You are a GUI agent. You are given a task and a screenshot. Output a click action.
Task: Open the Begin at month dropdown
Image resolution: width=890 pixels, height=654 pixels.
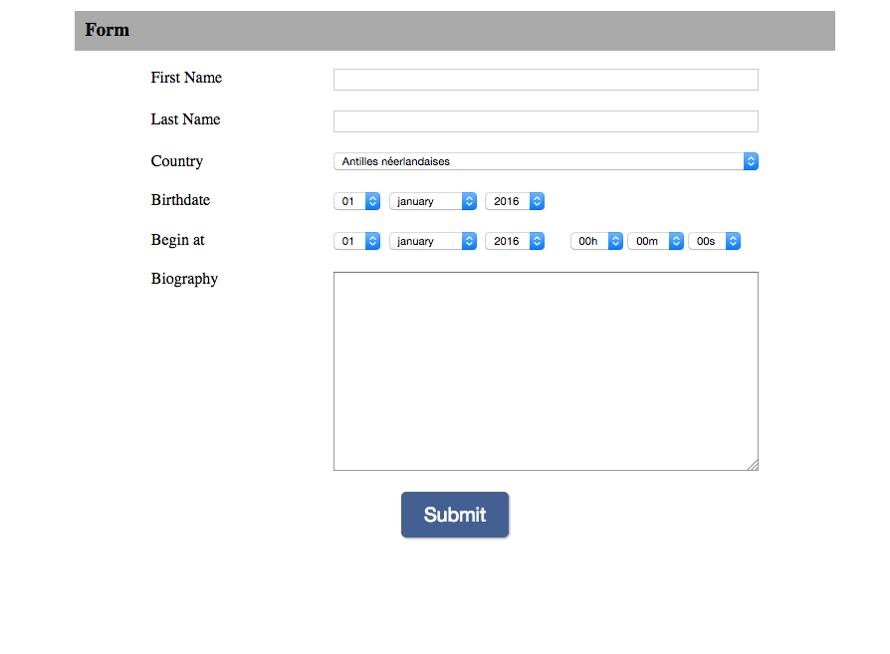coord(433,241)
